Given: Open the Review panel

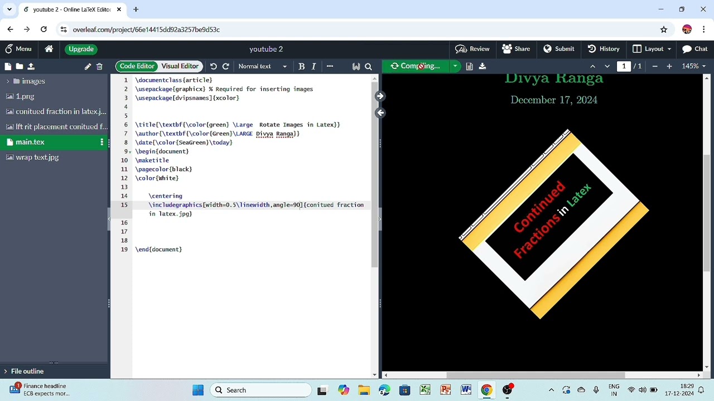Looking at the screenshot, I should coord(472,49).
